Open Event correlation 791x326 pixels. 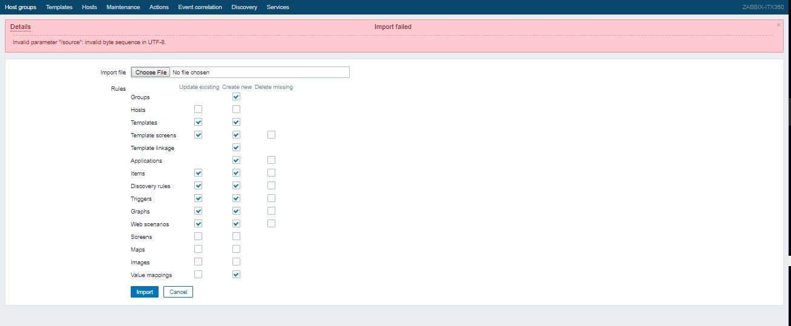(x=200, y=7)
